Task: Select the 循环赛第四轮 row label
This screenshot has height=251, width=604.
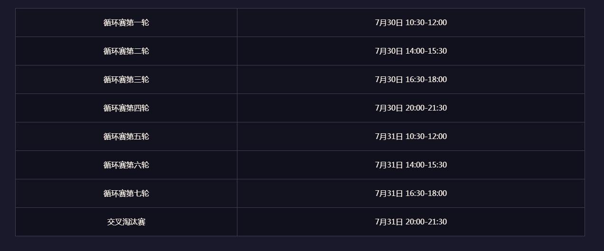Action: click(x=126, y=108)
